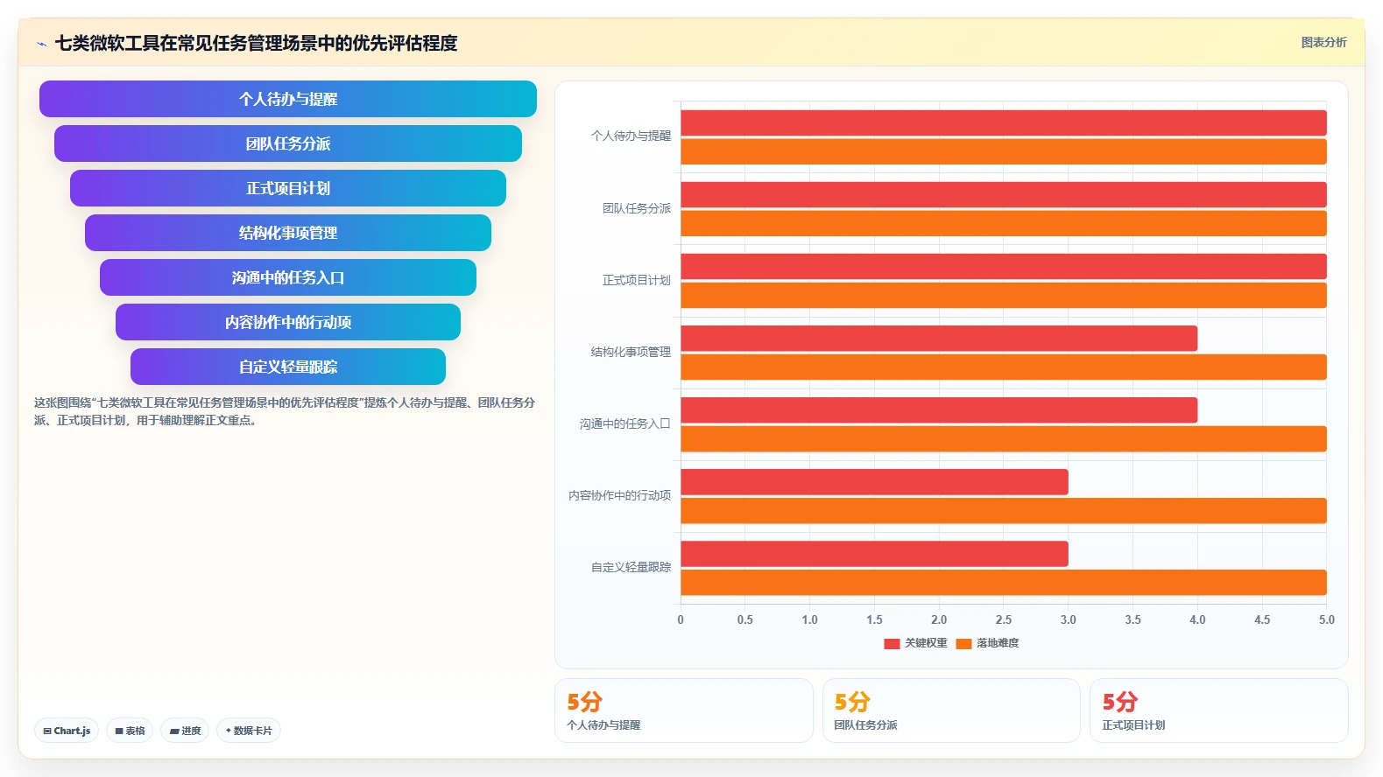This screenshot has height=777, width=1383.
Task: Click the Chart.js tag chip
Action: (x=67, y=731)
